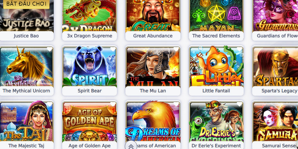The width and height of the screenshot is (298, 149).
Task: Open Guardians of Flower game tile
Action: [x=275, y=16]
